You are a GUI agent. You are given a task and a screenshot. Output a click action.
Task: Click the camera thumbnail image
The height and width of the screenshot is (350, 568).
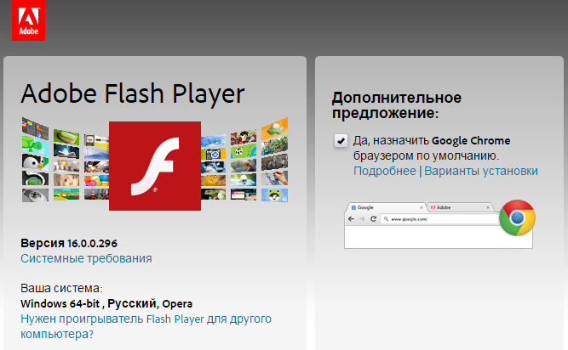coord(214,155)
